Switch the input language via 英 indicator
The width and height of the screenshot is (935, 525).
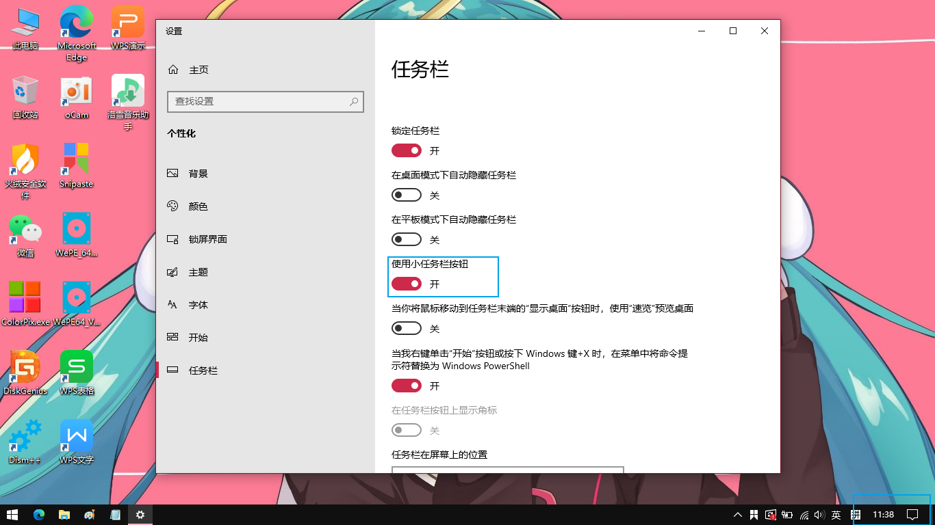(x=836, y=515)
